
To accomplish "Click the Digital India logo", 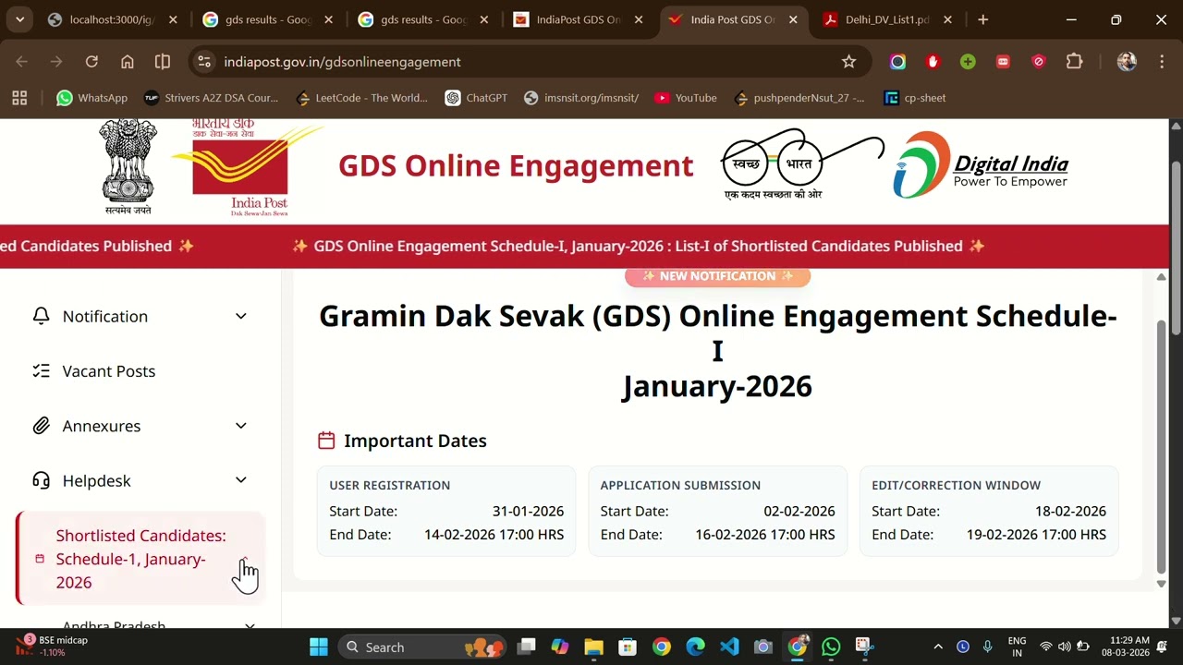I will coord(981,165).
